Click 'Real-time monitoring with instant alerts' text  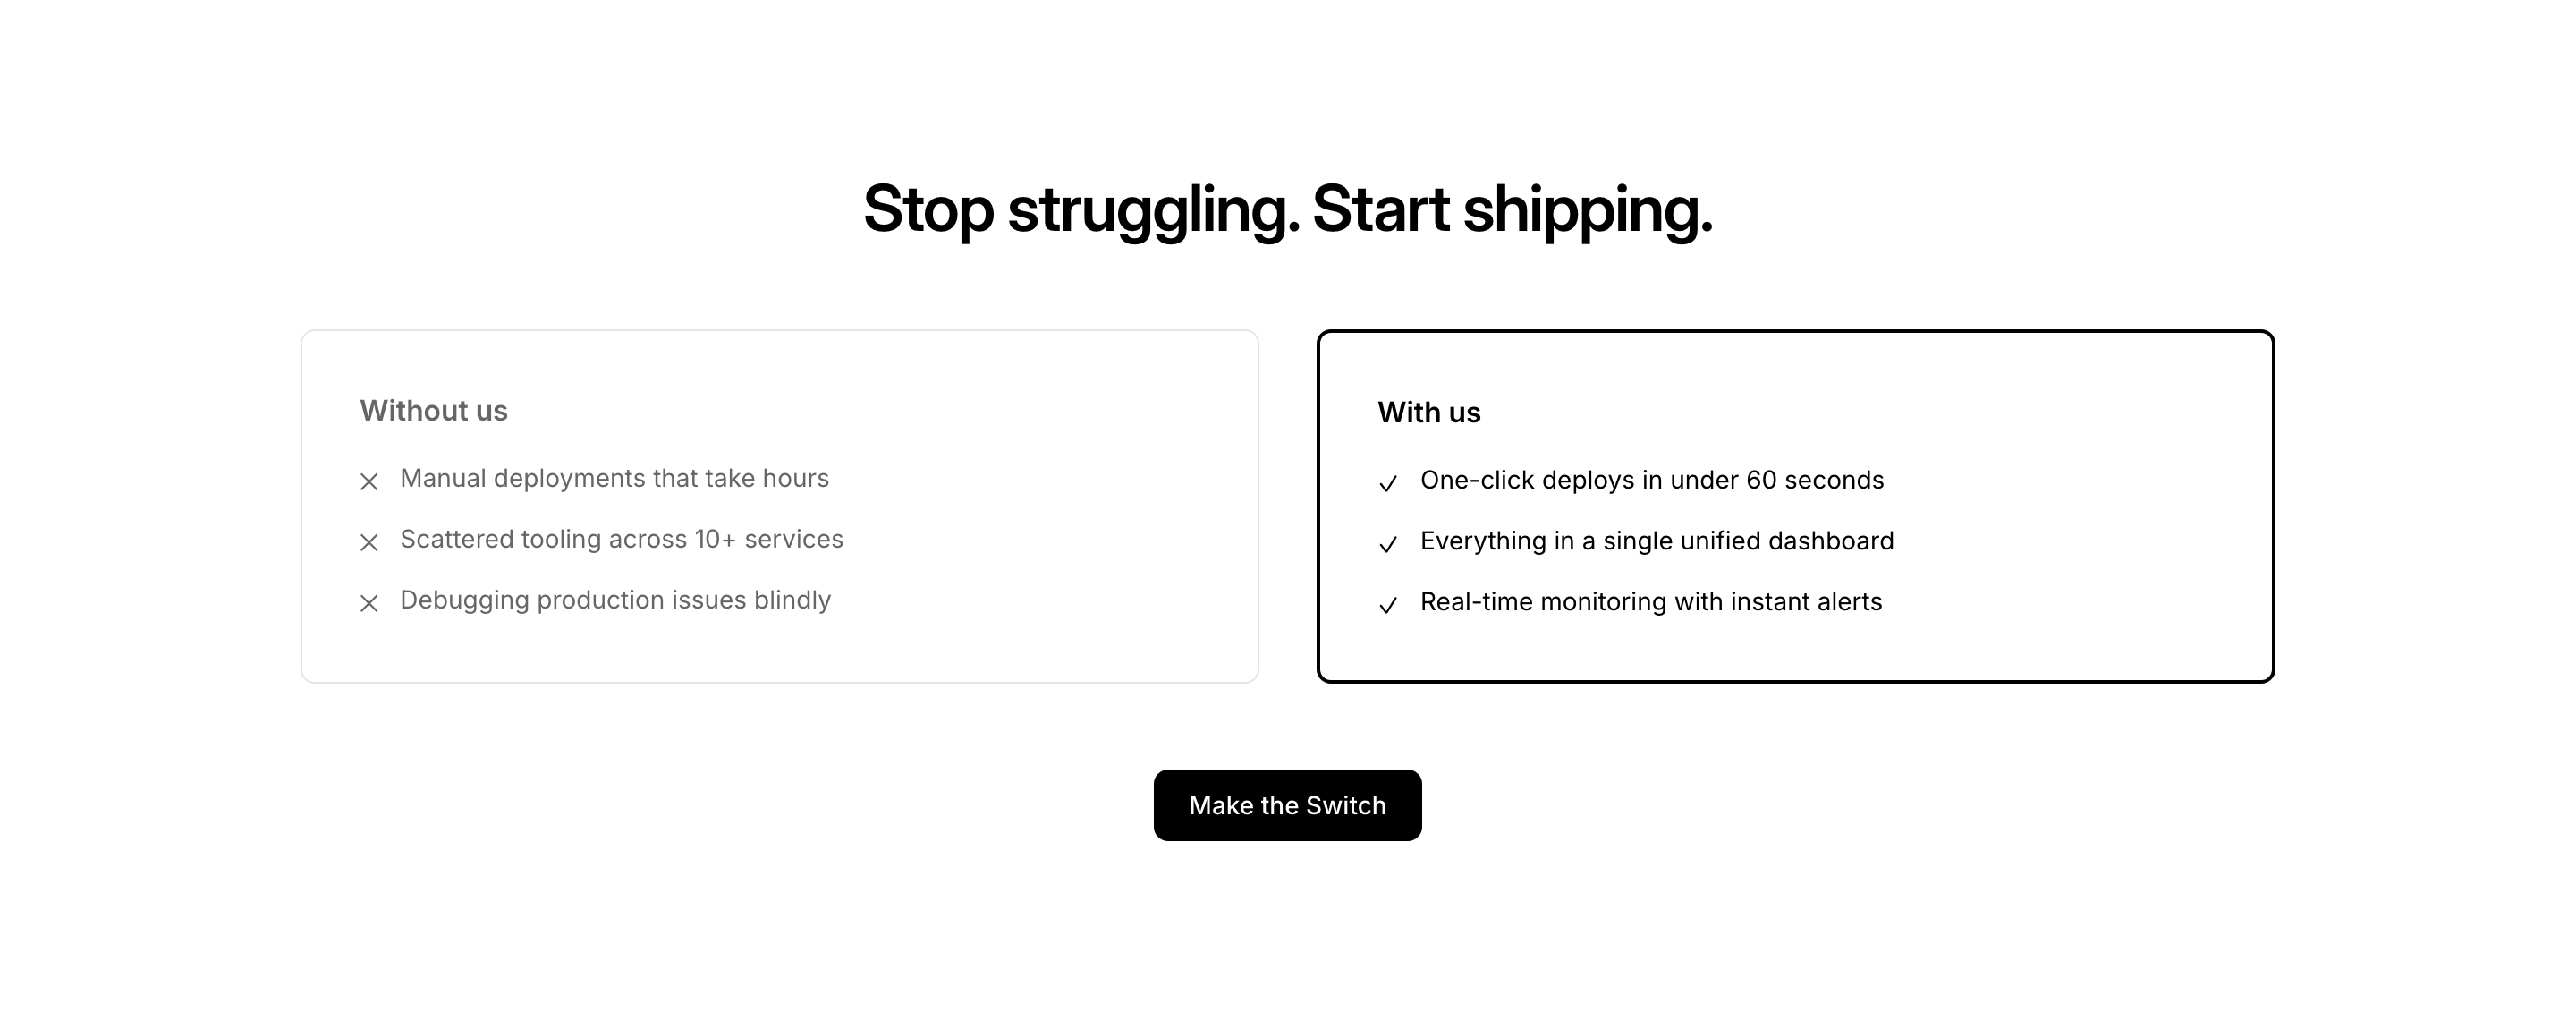pos(1651,603)
